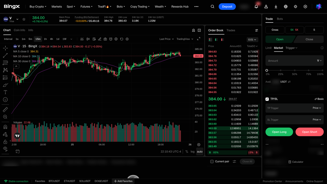Select the trend line drawing tool

pyautogui.click(x=5, y=55)
